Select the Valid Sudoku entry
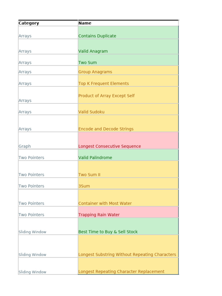Image resolution: width=222 pixels, height=296 pixels. (92, 112)
